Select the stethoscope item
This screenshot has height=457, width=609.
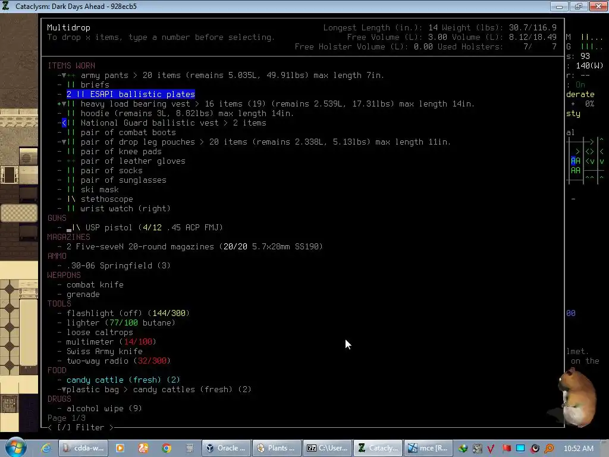(x=107, y=199)
